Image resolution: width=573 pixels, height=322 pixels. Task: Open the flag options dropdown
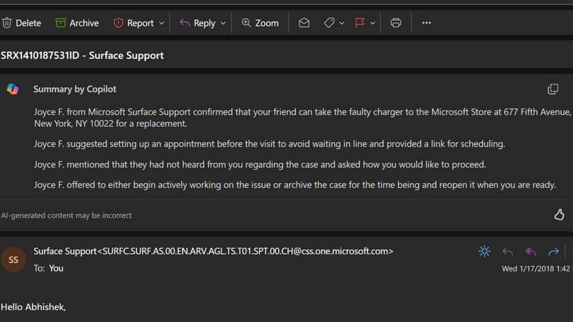click(373, 23)
